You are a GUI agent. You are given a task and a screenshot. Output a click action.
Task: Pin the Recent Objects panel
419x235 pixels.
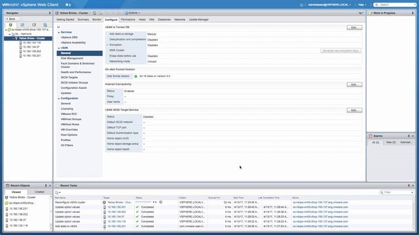(x=46, y=185)
